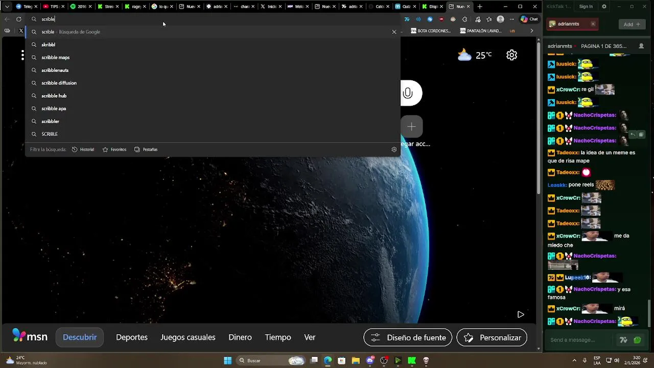654x368 pixels.
Task: Open the 7TV emote picker in KickTalk
Action: (x=623, y=340)
